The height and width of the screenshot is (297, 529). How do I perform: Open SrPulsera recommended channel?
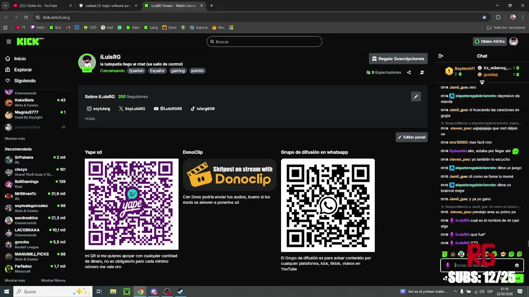pos(35,160)
